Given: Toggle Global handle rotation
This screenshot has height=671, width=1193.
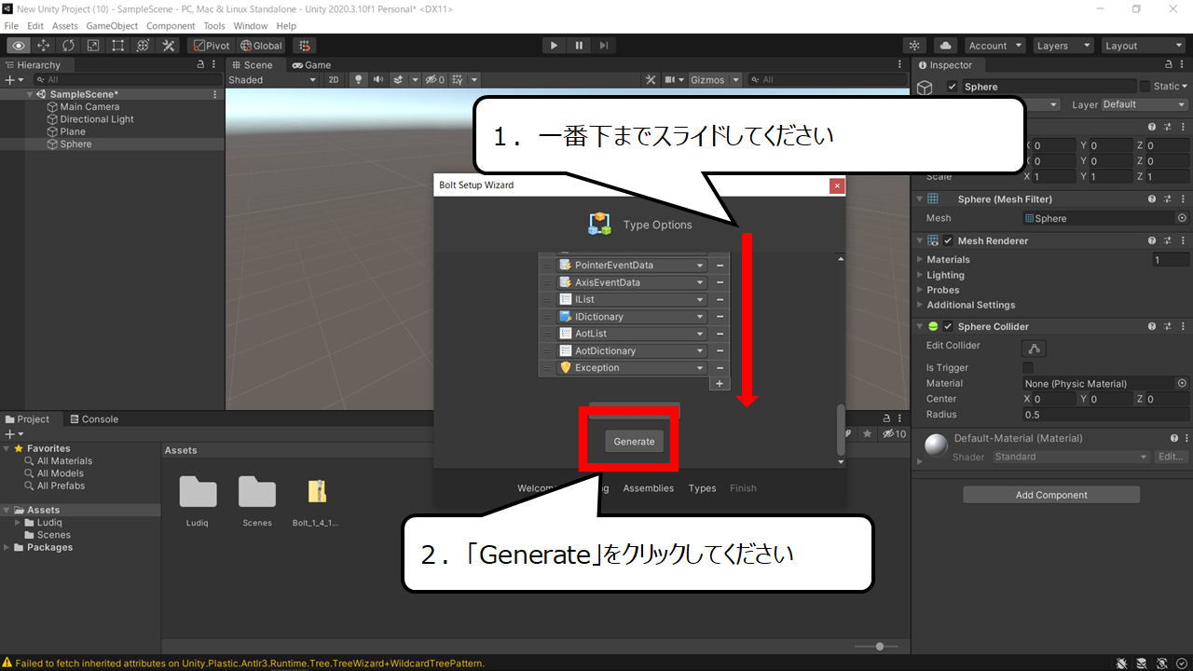Looking at the screenshot, I should click(x=261, y=46).
